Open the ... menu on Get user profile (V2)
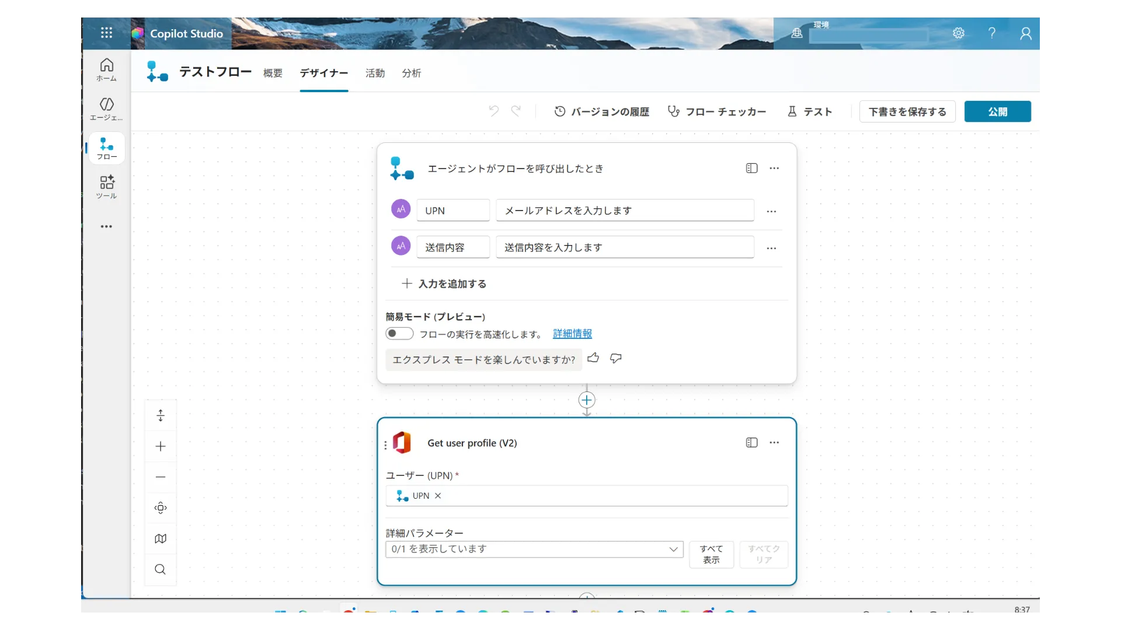 tap(774, 442)
